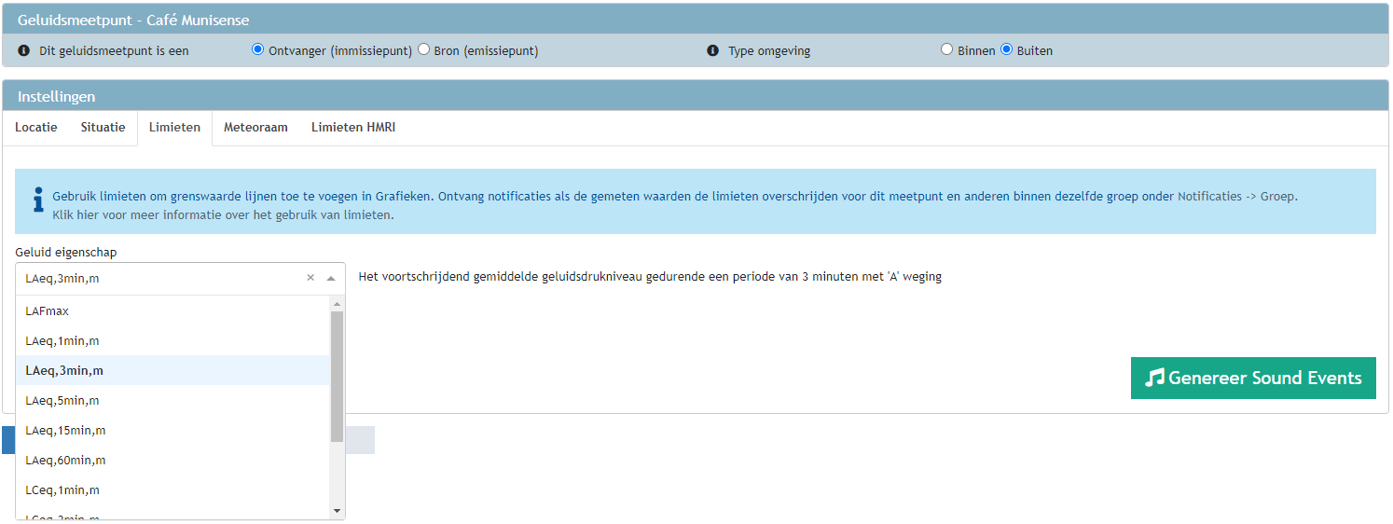The height and width of the screenshot is (524, 1393).
Task: Click the dropdown list scrollbar down arrow
Action: click(x=338, y=511)
